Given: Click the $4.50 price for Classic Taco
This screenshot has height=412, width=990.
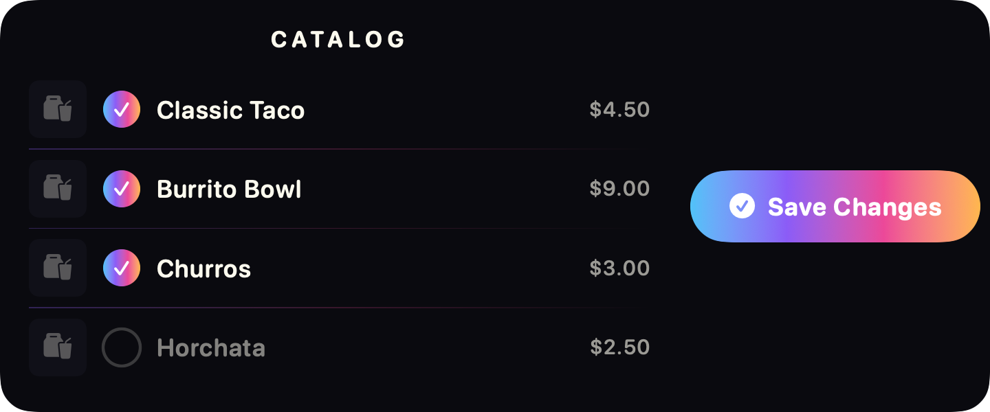Looking at the screenshot, I should [x=619, y=110].
